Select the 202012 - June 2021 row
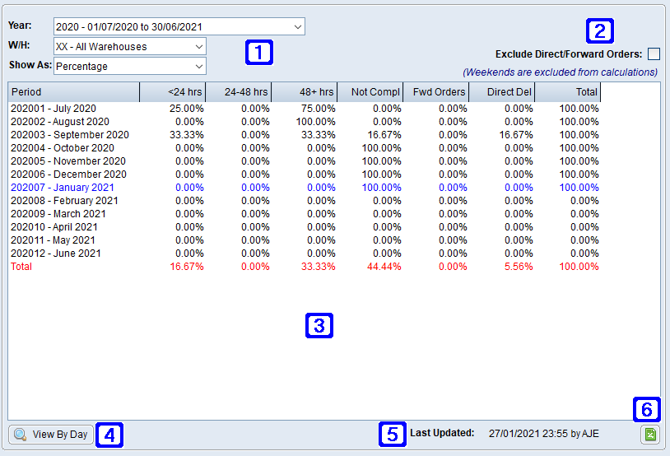Screen dimensions: 670x456 pyautogui.click(x=55, y=254)
